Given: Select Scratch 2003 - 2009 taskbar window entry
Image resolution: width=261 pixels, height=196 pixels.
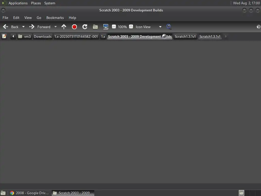Looking at the screenshot, I should [73, 193].
